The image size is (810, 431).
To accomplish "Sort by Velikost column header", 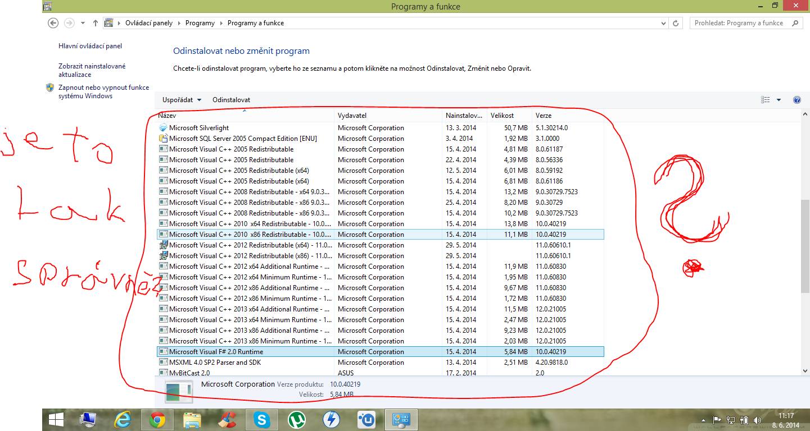I will [x=509, y=115].
